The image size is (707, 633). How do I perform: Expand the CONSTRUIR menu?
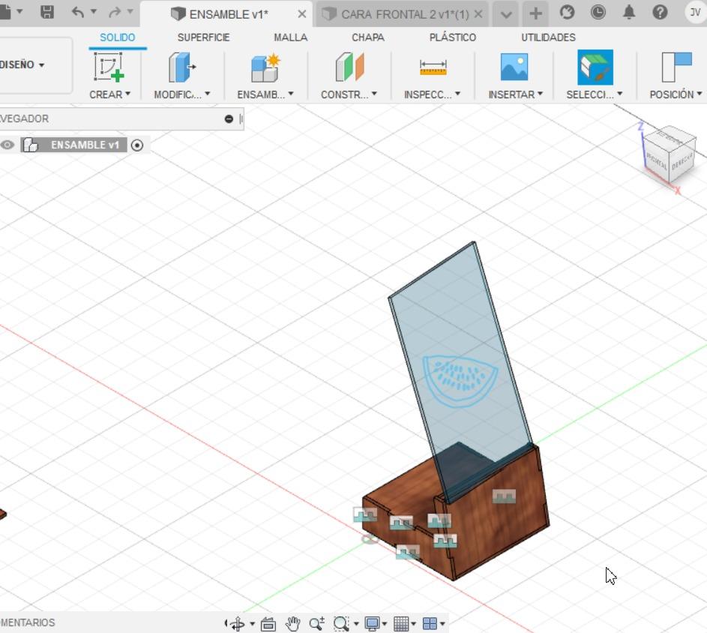(x=349, y=94)
